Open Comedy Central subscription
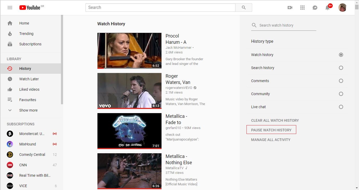This screenshot has height=190, width=359. [30, 155]
